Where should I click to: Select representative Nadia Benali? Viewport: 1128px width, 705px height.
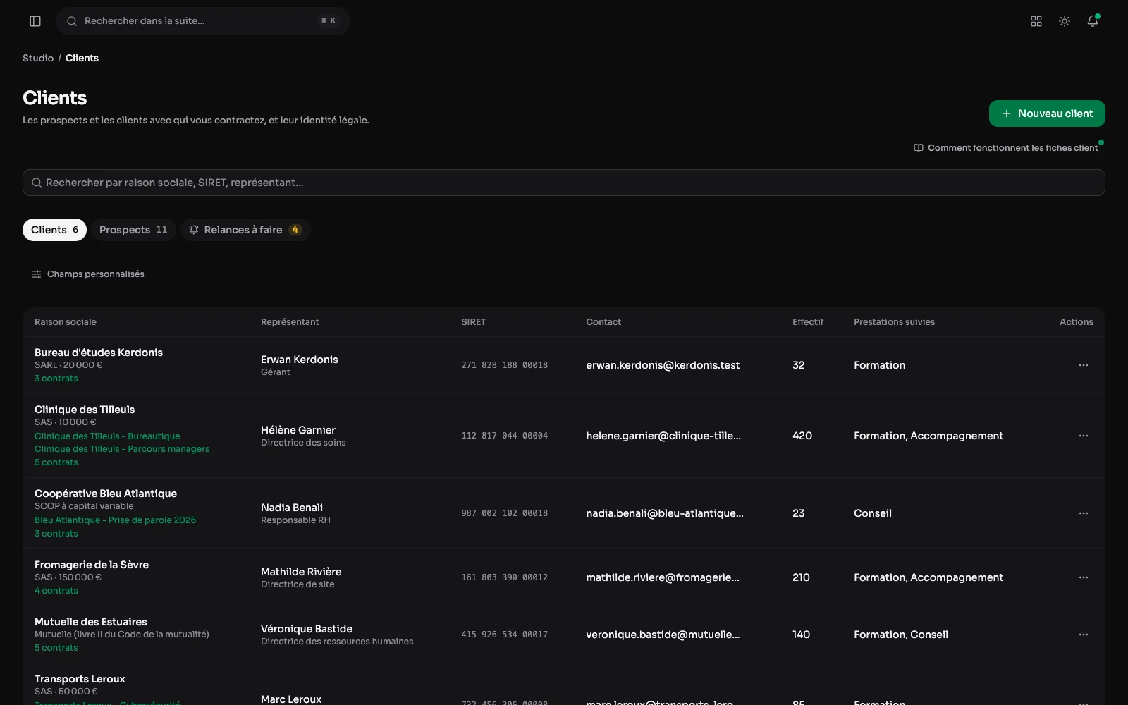(292, 508)
